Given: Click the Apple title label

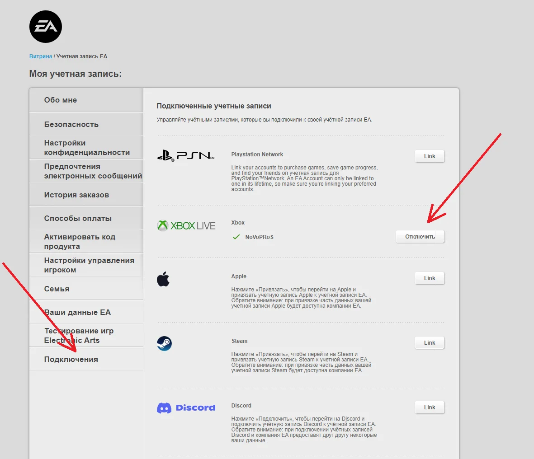Looking at the screenshot, I should pos(239,276).
